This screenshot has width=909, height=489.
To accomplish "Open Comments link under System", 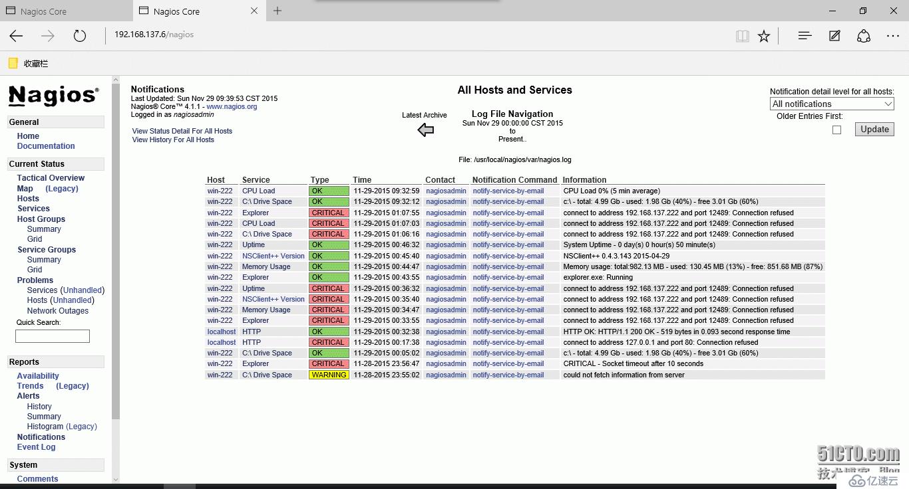I will [x=37, y=479].
